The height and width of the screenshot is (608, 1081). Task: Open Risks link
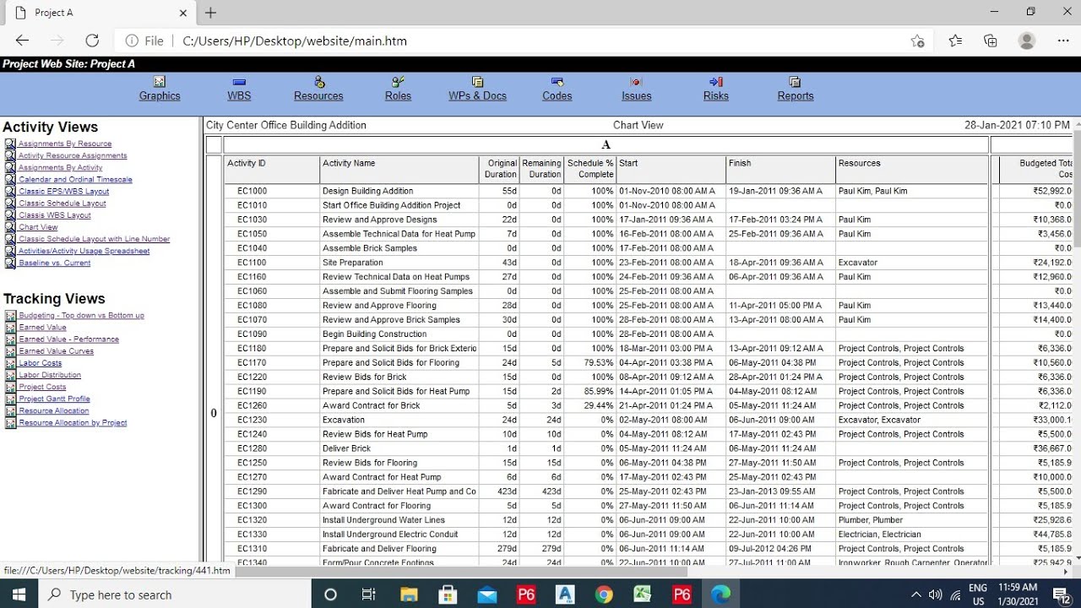coord(715,96)
